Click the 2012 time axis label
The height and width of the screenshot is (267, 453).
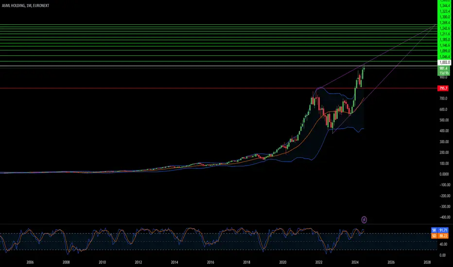[x=139, y=262]
